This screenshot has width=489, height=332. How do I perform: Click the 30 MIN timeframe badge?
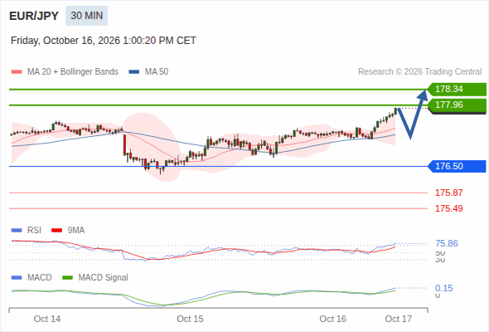coord(87,16)
